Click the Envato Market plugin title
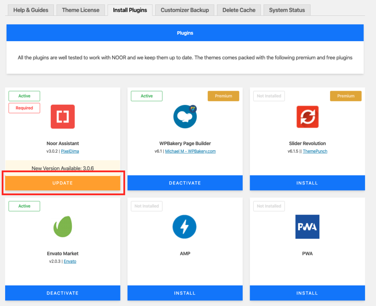Screen dimensions: 376x306 tap(62, 253)
